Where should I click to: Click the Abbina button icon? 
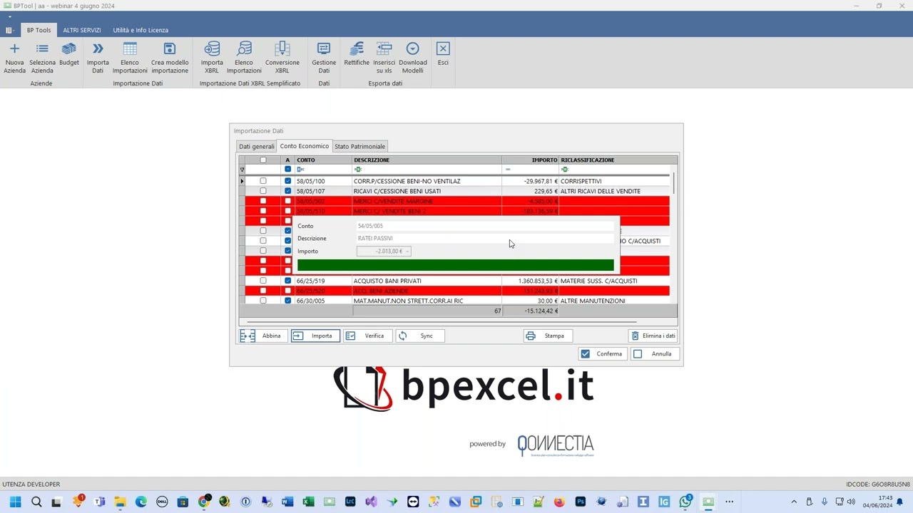[248, 336]
